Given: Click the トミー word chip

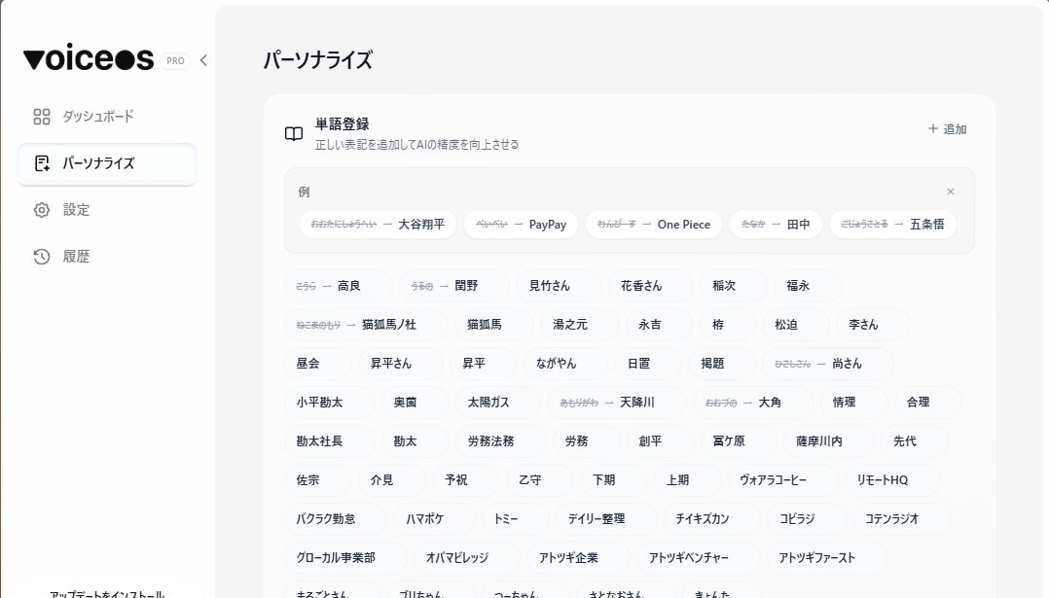Looking at the screenshot, I should click(516, 518).
